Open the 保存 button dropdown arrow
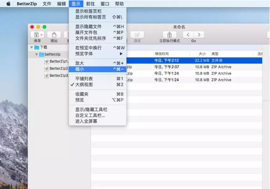Screen dimensions: 270x189 coord(41,35)
